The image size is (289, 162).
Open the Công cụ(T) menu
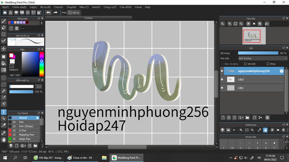(x=110, y=7)
